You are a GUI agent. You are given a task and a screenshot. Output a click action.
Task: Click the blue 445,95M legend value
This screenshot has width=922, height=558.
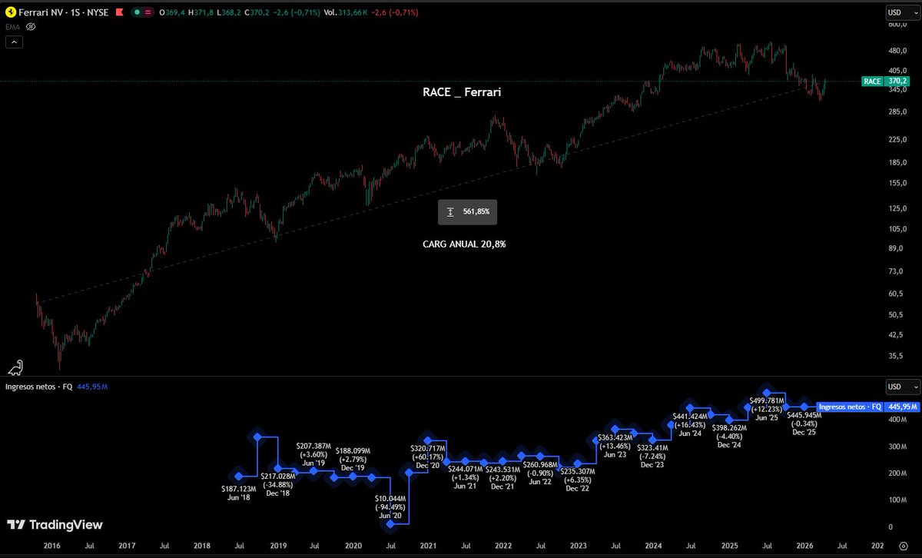[x=91, y=387]
